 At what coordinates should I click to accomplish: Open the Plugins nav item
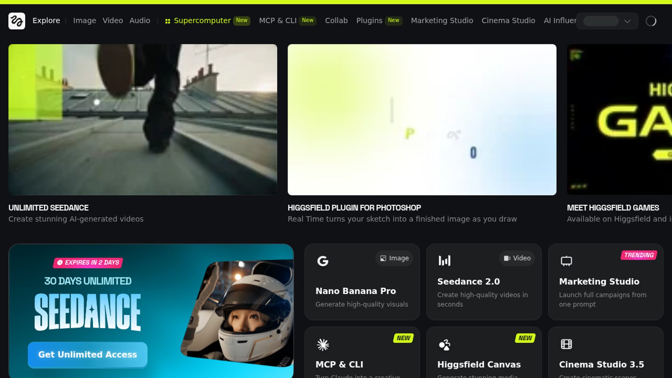[x=369, y=21]
